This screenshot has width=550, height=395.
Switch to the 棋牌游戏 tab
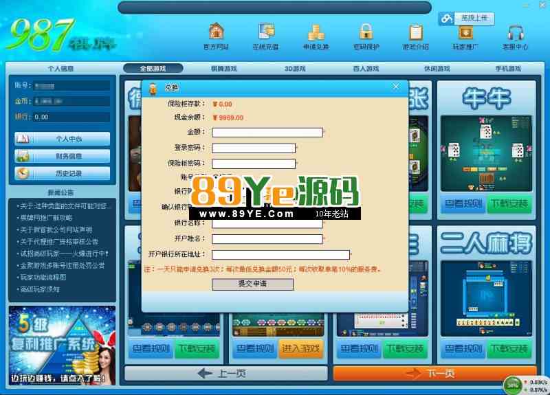click(x=224, y=69)
